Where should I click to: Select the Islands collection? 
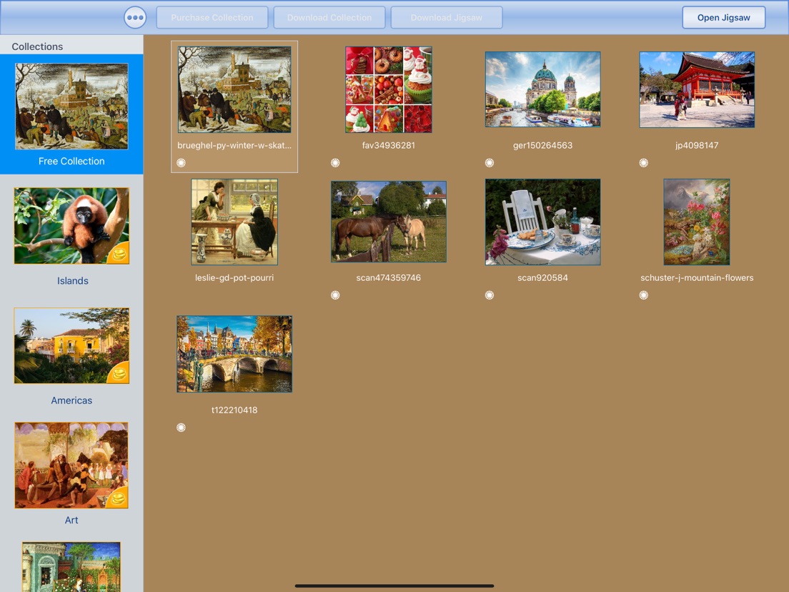coord(71,226)
